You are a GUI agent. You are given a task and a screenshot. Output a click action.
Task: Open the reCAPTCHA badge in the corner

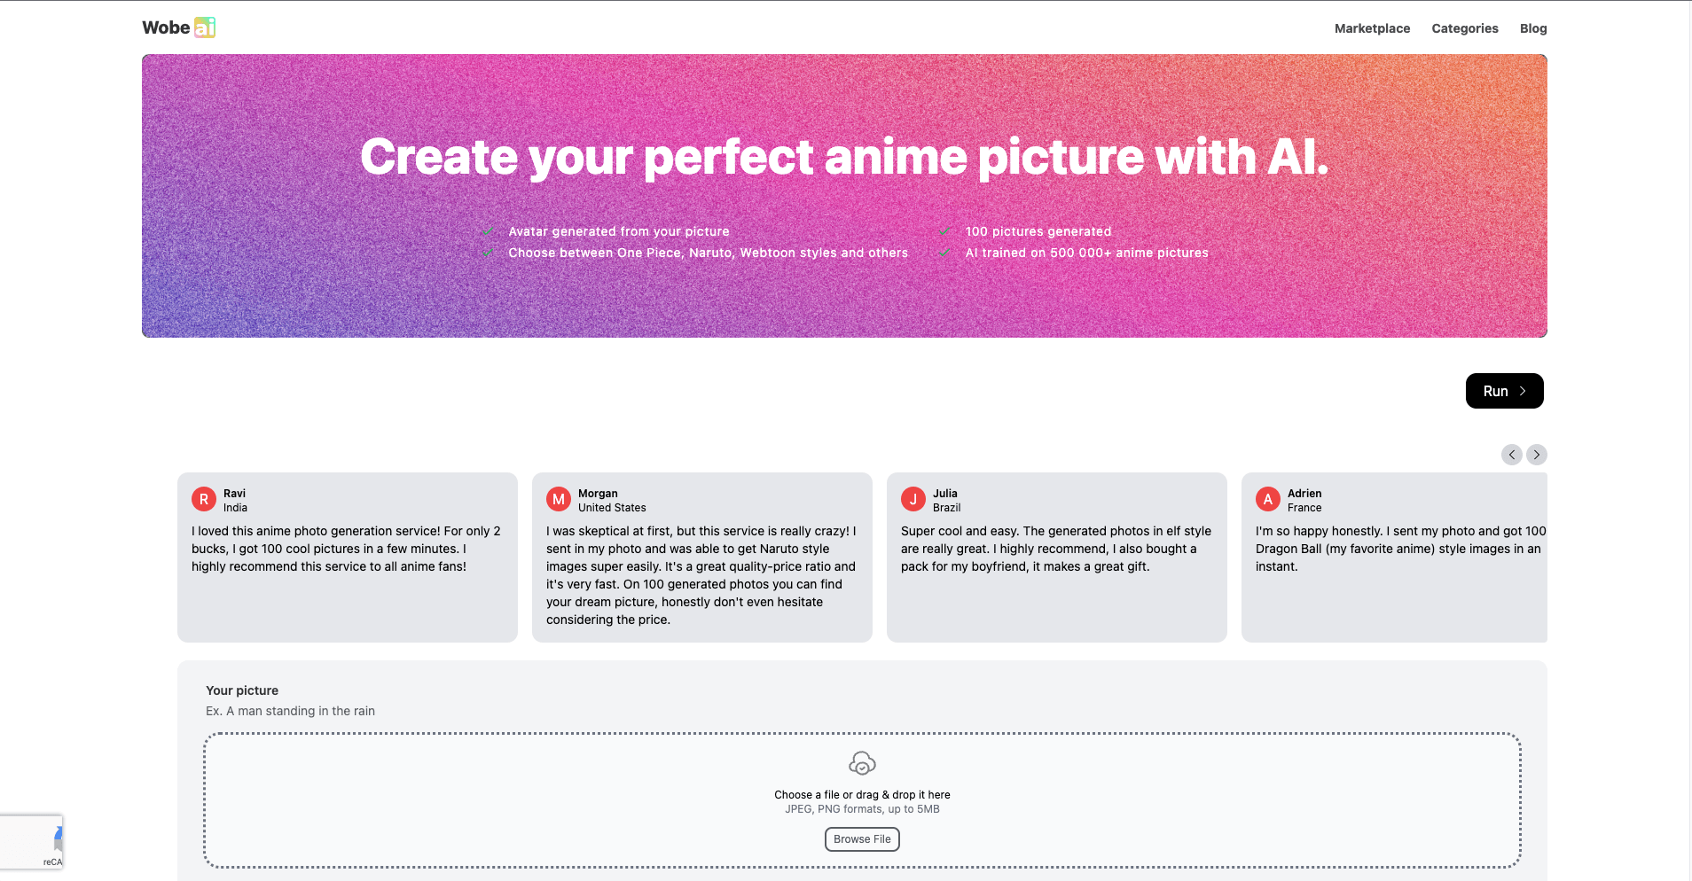31,841
